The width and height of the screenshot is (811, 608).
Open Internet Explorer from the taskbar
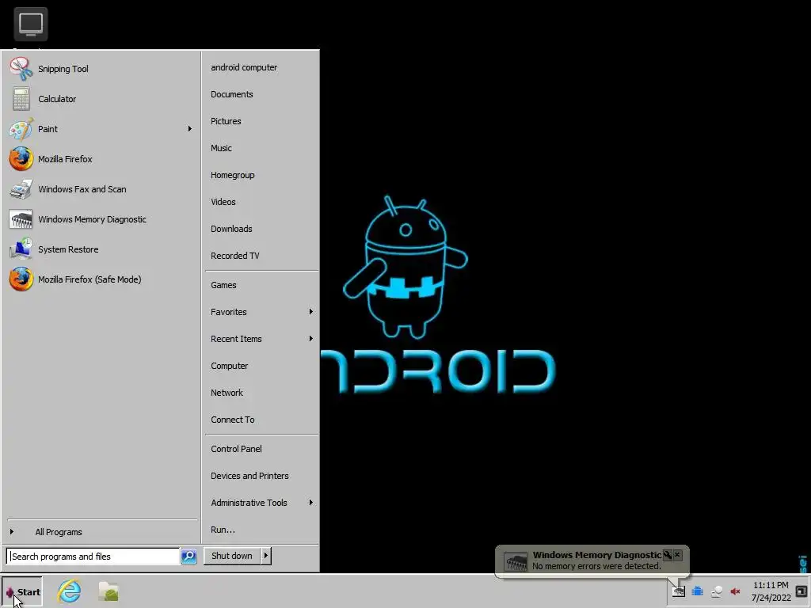pos(70,591)
